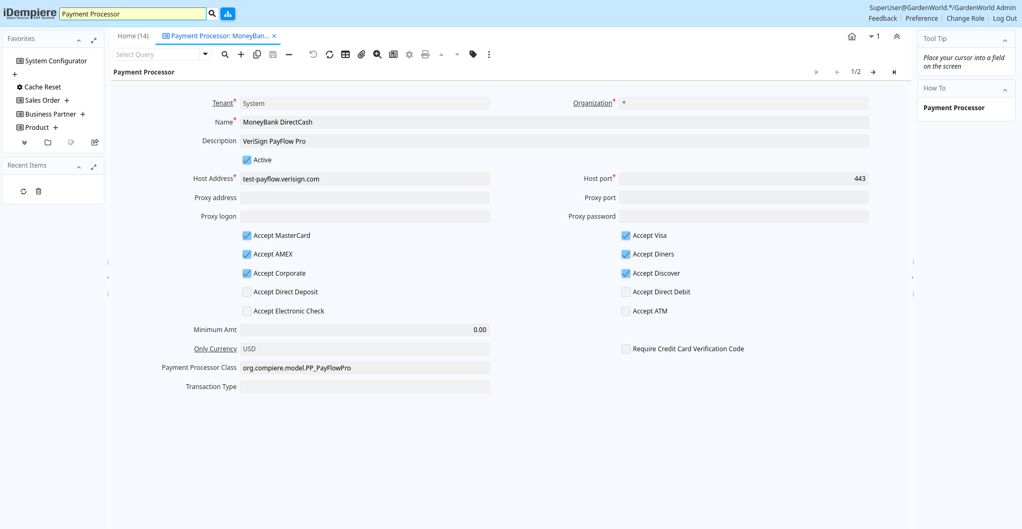The height and width of the screenshot is (529, 1022).
Task: Uncheck the Accept MasterCard checkbox
Action: pyautogui.click(x=247, y=236)
